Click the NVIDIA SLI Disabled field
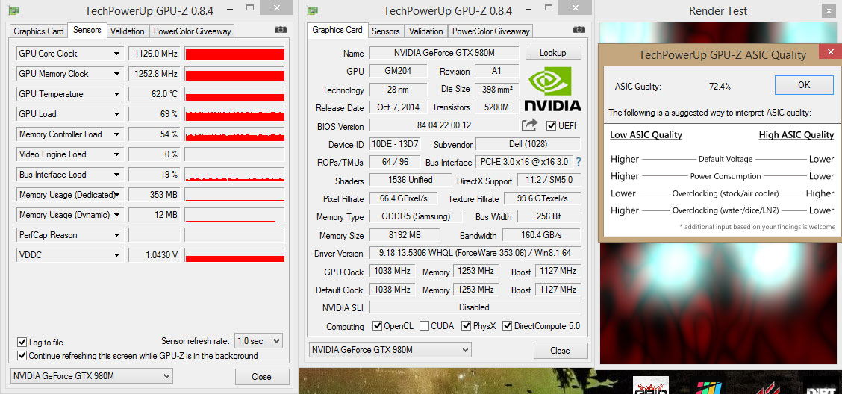 point(475,307)
